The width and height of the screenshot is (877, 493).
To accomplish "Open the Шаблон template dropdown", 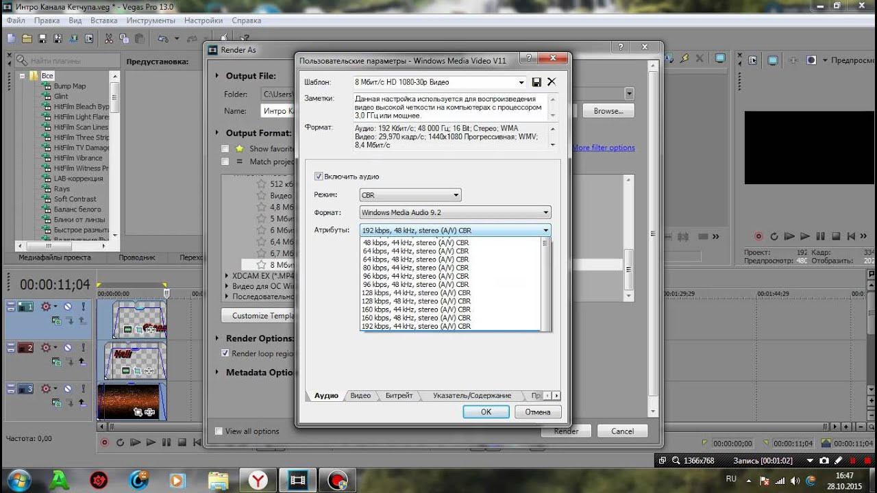I will tap(521, 82).
